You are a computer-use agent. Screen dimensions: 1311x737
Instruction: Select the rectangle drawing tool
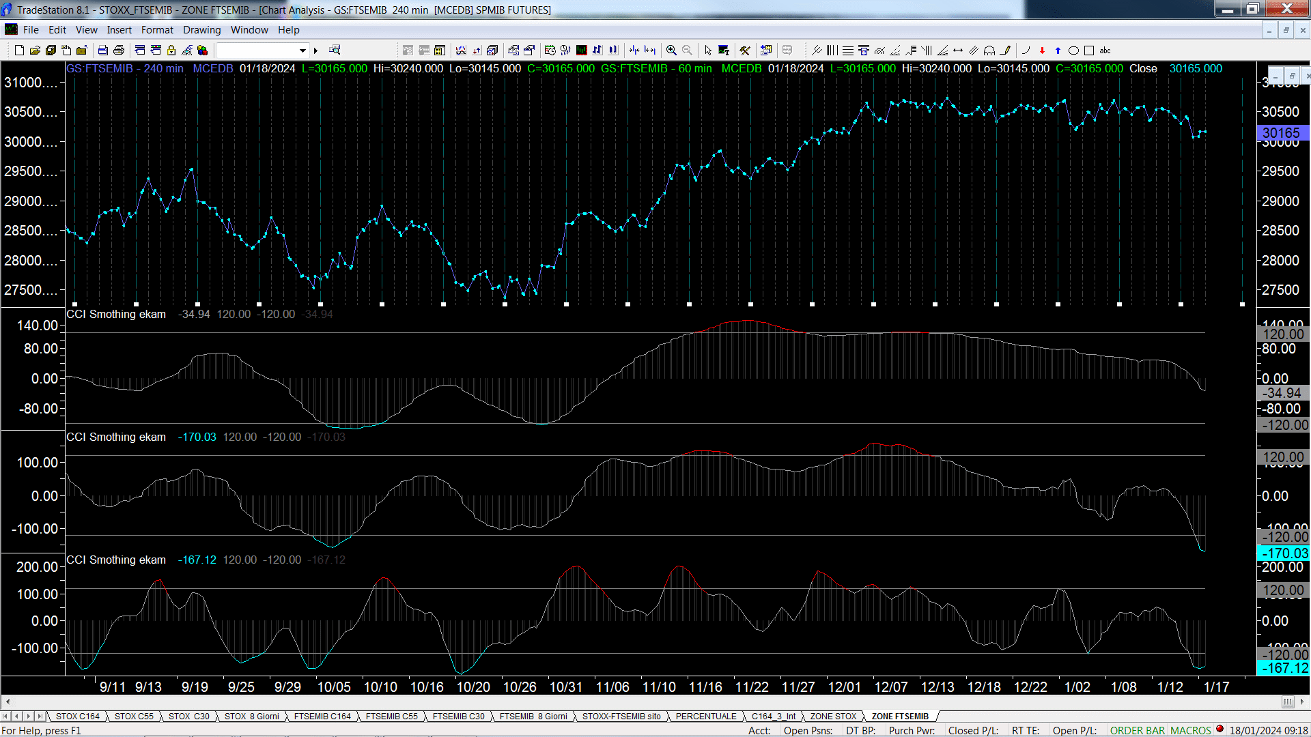pos(1089,50)
